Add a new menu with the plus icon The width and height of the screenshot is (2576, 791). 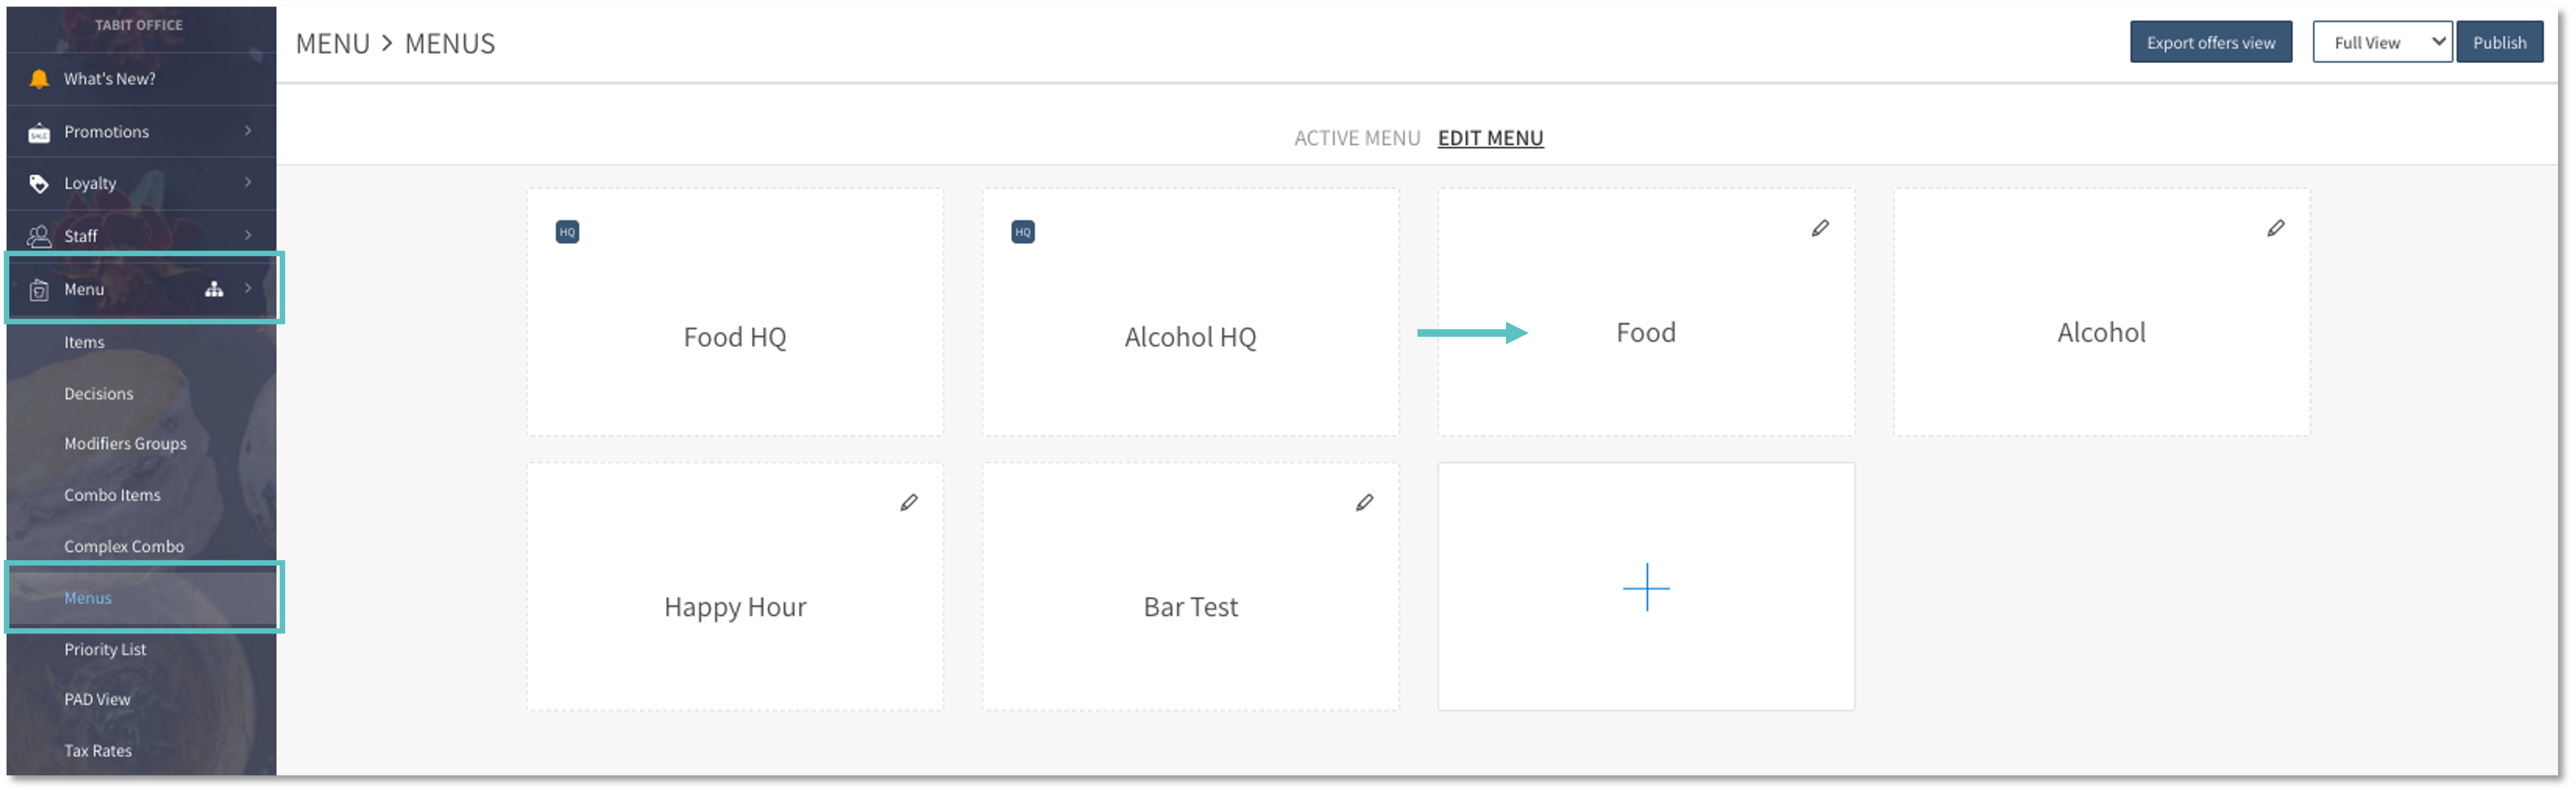point(1645,587)
